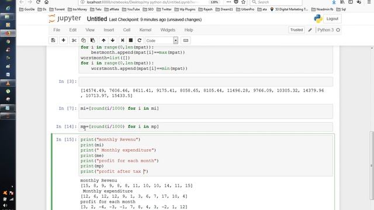Open cell type Code dropdown

[x=161, y=40]
